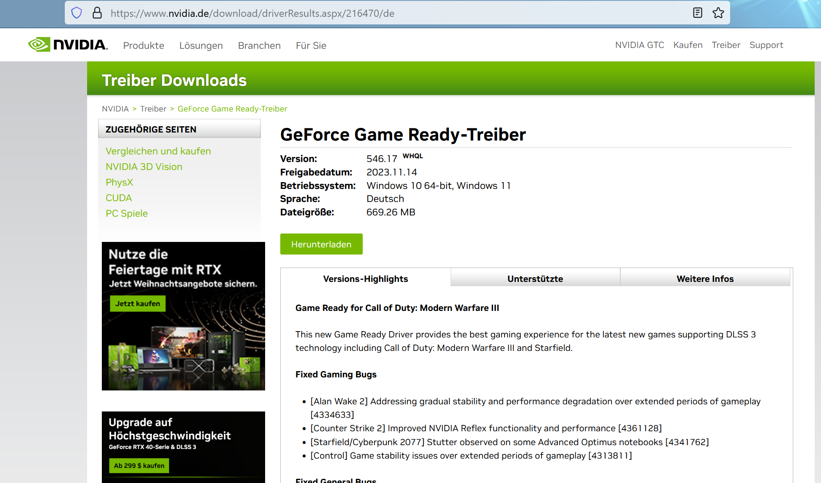The width and height of the screenshot is (821, 483).
Task: Click GeForce Game Ready-Treiber breadcrumb
Action: pyautogui.click(x=232, y=109)
